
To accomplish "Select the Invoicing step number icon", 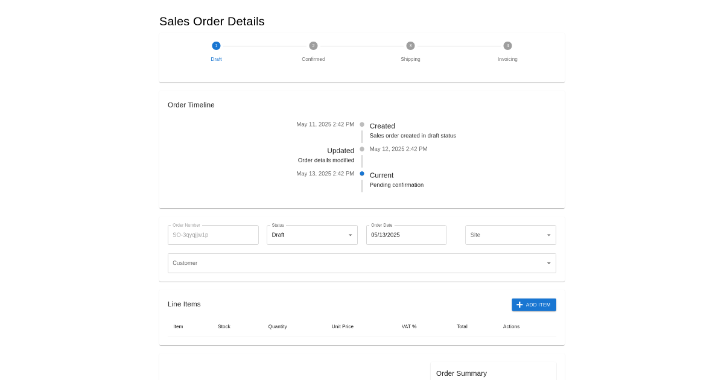I will (507, 46).
